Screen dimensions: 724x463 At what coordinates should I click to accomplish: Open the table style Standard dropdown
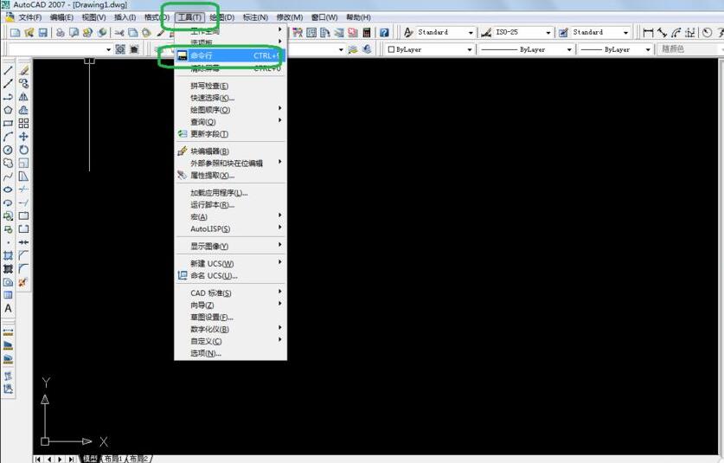(625, 32)
